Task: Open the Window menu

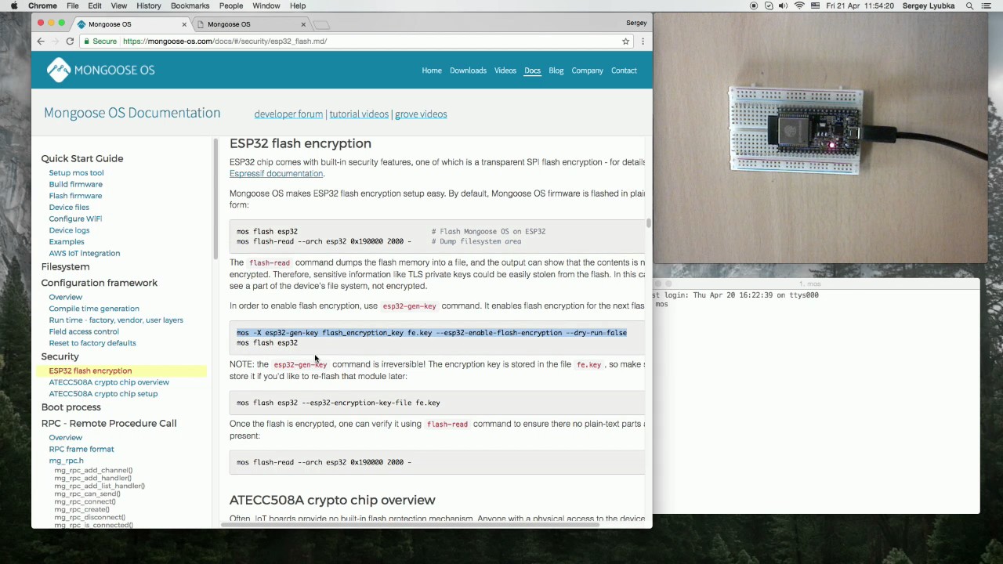Action: tap(266, 5)
